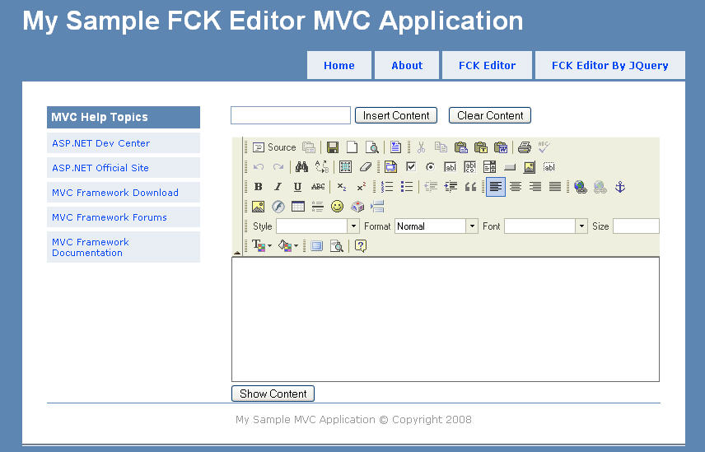Viewport: 705px width, 452px height.
Task: Click the Print icon
Action: [x=525, y=147]
